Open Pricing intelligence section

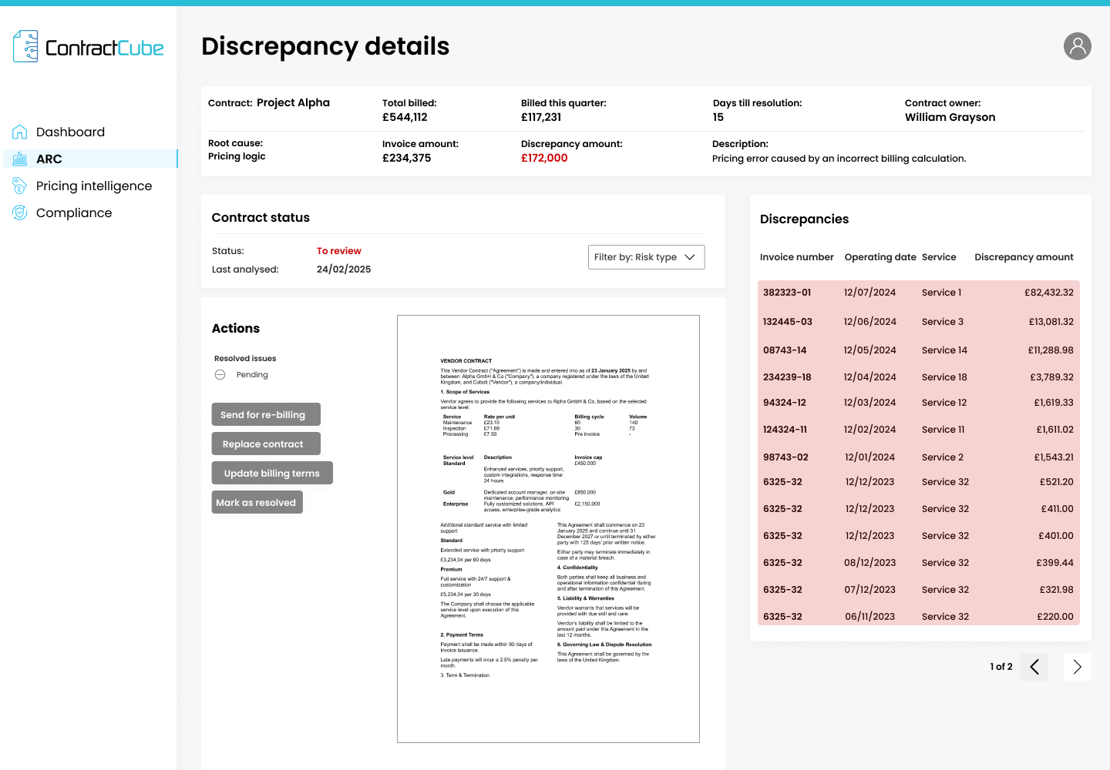pyautogui.click(x=94, y=186)
